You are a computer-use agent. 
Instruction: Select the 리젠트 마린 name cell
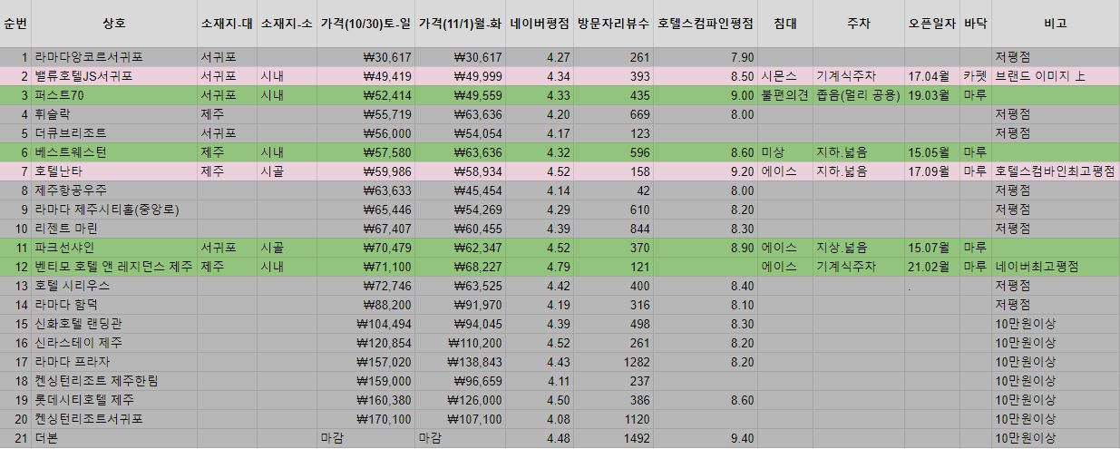(x=114, y=229)
